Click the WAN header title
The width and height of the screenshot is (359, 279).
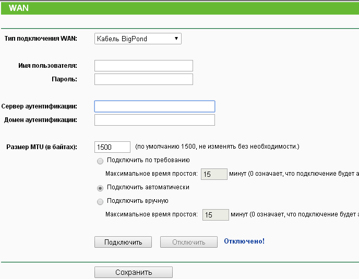click(19, 8)
